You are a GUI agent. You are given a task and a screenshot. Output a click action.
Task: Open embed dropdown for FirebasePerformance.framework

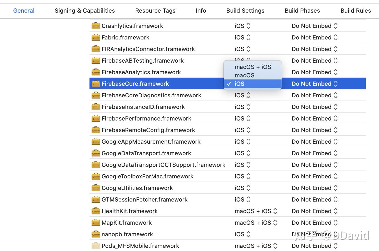pyautogui.click(x=315, y=118)
